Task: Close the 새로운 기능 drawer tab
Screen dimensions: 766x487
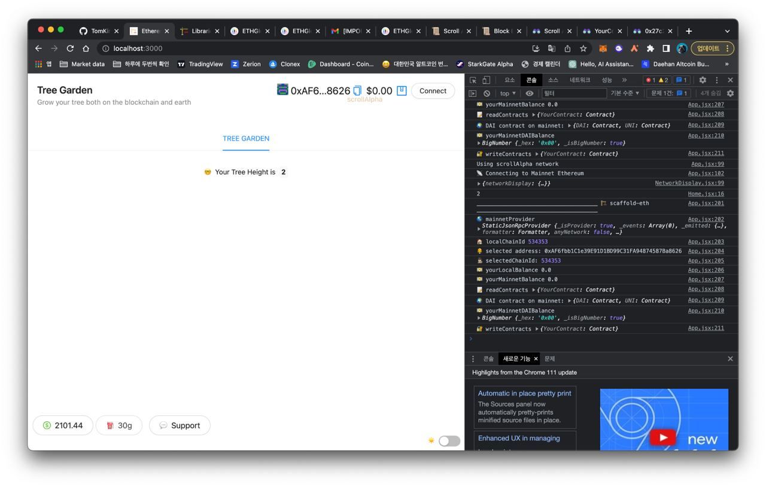Action: click(536, 359)
